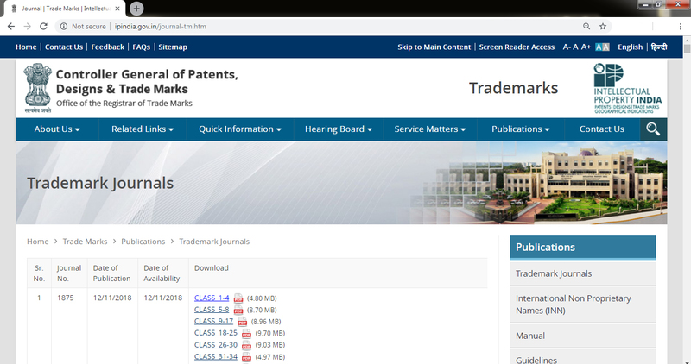The image size is (691, 364).
Task: Bookmark this page with the star icon
Action: click(x=603, y=27)
